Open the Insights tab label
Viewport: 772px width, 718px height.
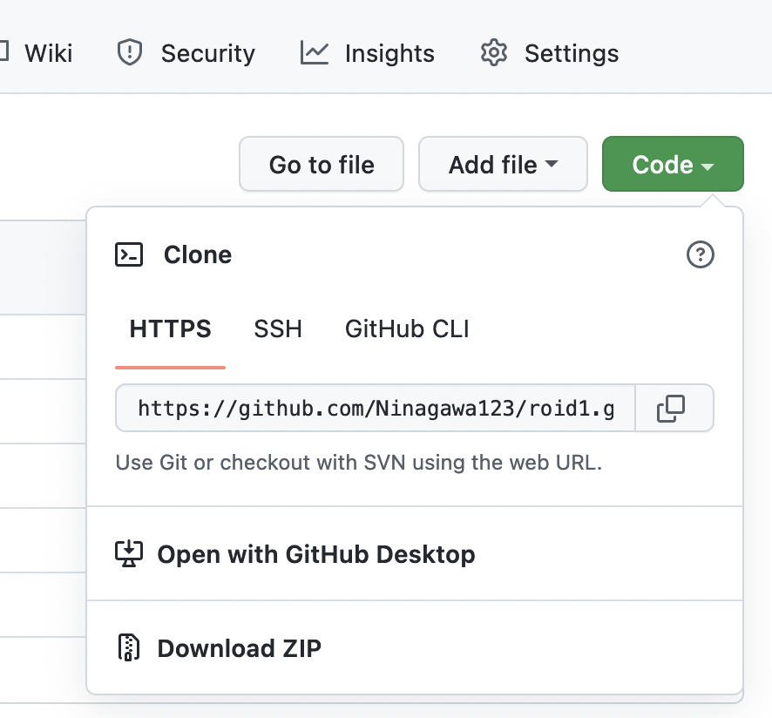tap(389, 53)
